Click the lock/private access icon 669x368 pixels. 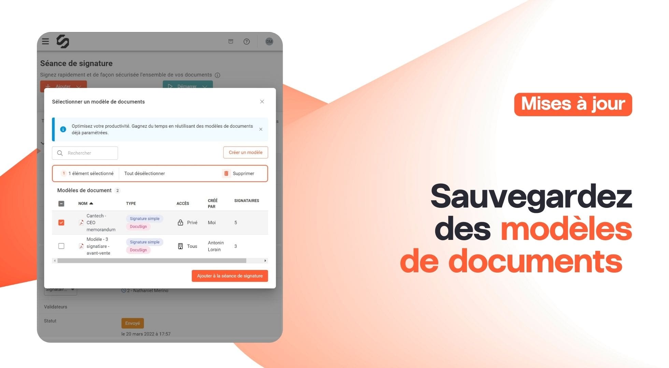pos(180,222)
